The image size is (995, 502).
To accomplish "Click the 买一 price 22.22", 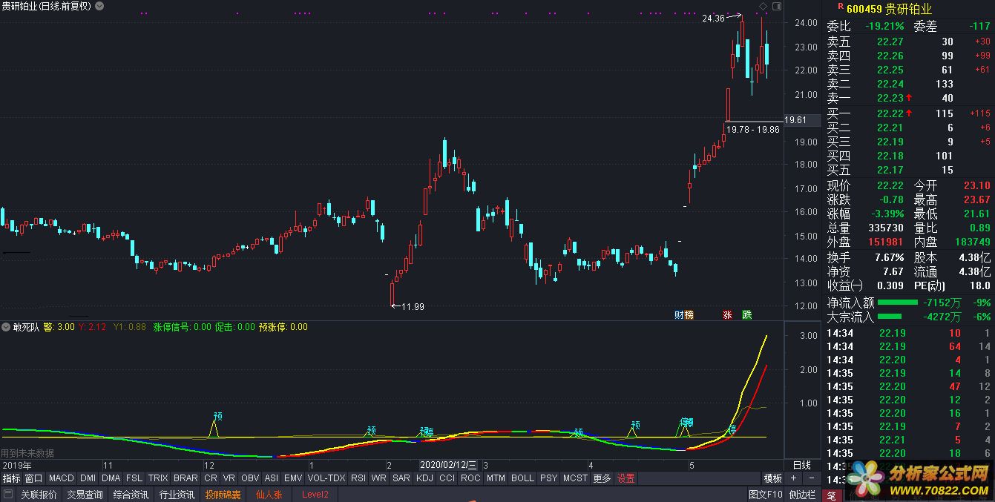I will (x=890, y=113).
